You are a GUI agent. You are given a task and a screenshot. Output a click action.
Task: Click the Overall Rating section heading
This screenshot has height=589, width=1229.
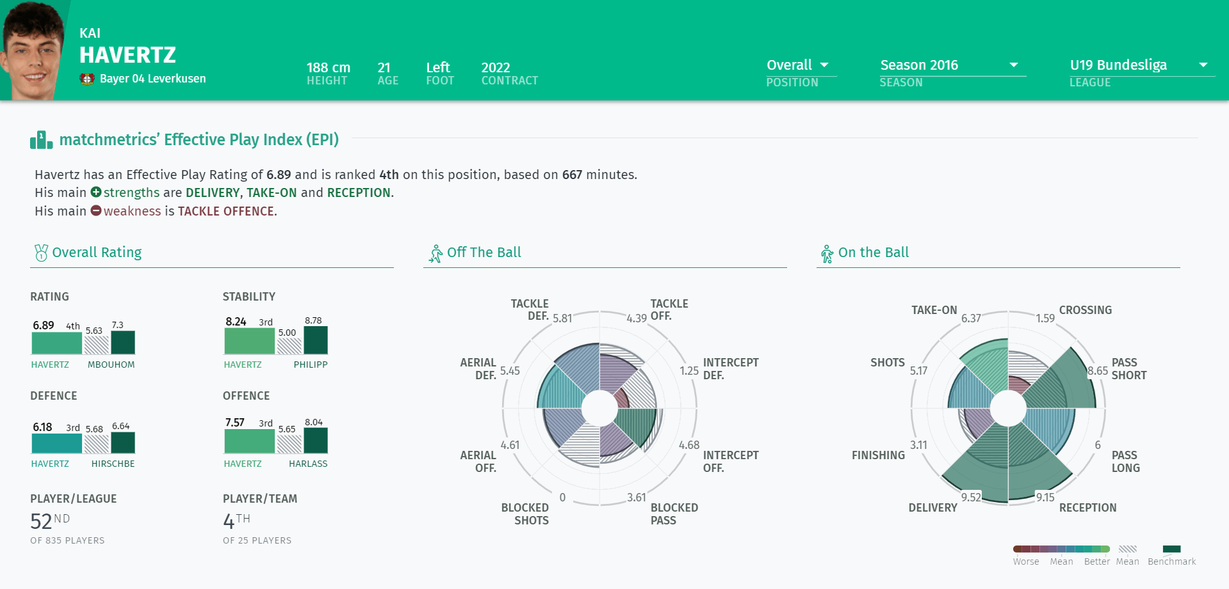coord(97,253)
